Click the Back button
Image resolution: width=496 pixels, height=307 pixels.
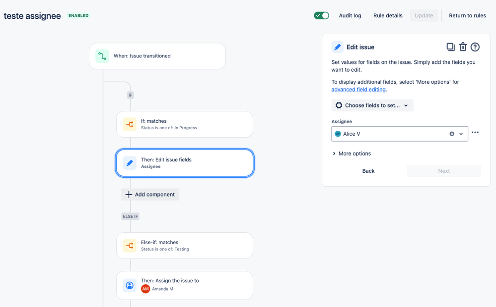[x=368, y=171]
